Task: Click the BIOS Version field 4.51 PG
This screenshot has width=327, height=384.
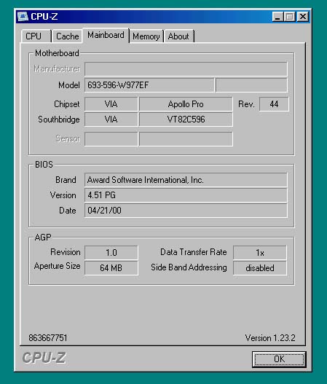Action: (186, 195)
